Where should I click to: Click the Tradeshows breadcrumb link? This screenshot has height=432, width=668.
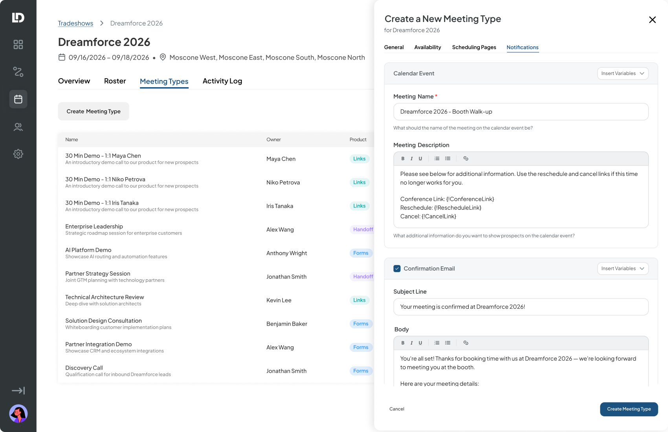coord(75,23)
